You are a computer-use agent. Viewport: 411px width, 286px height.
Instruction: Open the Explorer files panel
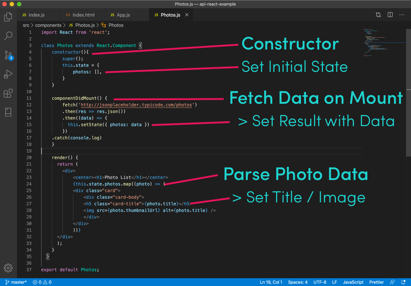click(8, 17)
